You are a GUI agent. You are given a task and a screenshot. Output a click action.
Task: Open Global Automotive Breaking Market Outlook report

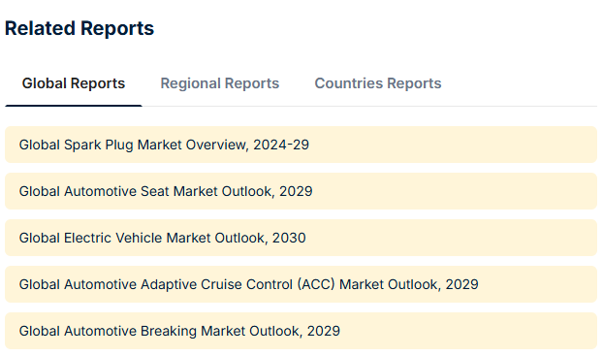(179, 331)
